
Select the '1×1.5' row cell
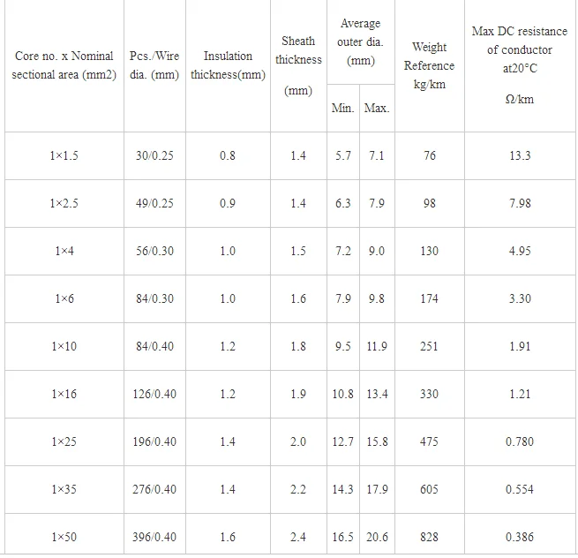click(x=64, y=156)
